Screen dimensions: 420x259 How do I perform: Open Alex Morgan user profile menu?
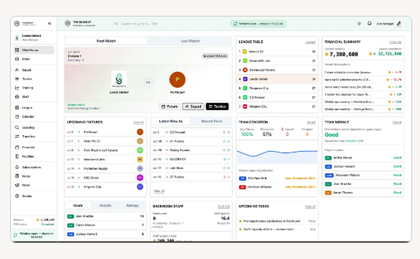389,24
